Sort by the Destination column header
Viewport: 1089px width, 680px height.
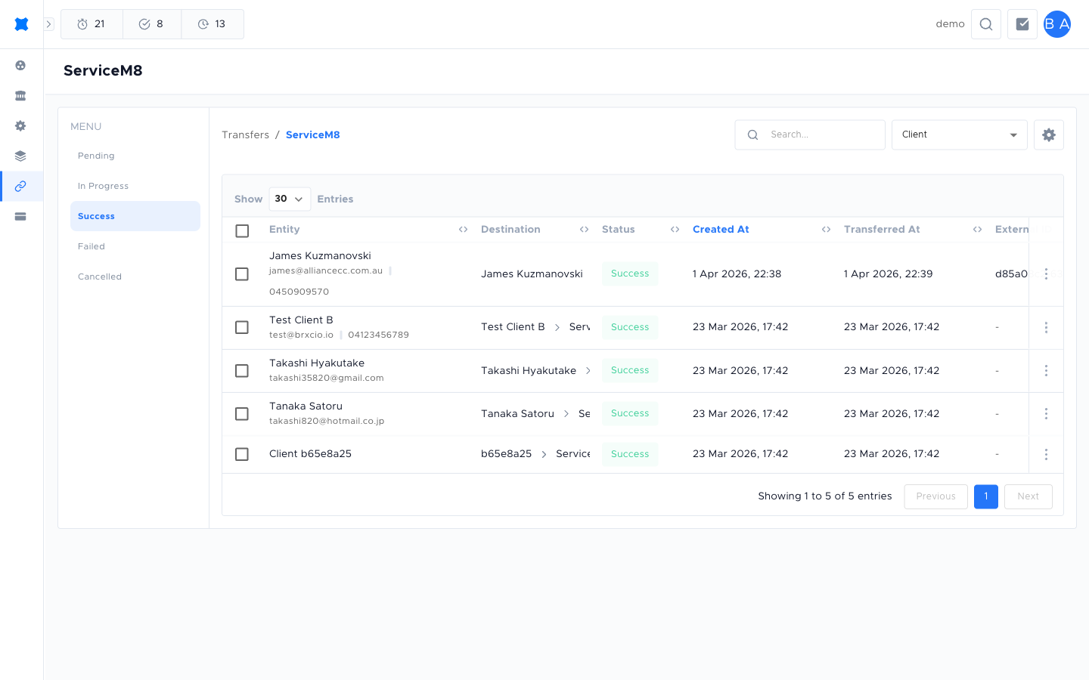(510, 230)
